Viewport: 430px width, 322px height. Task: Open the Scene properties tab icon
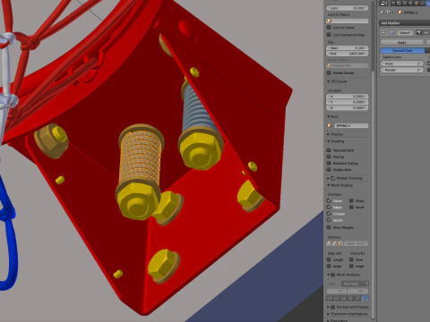405,4
